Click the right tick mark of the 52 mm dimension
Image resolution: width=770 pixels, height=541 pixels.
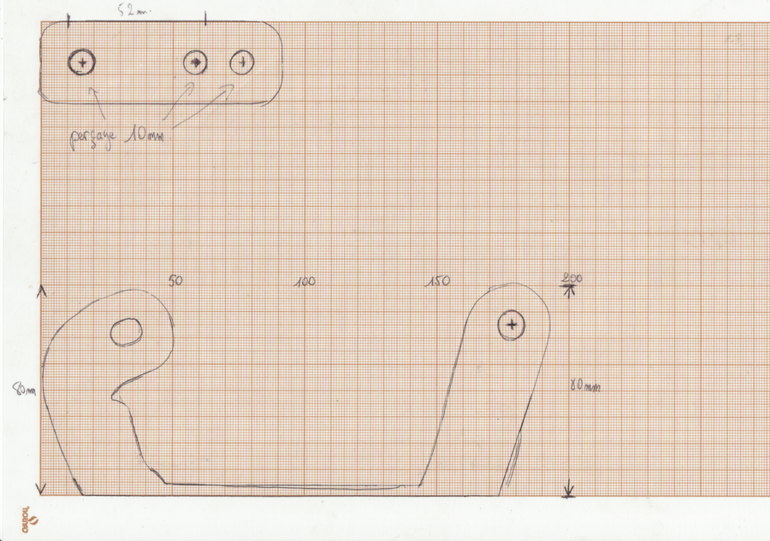tap(205, 16)
